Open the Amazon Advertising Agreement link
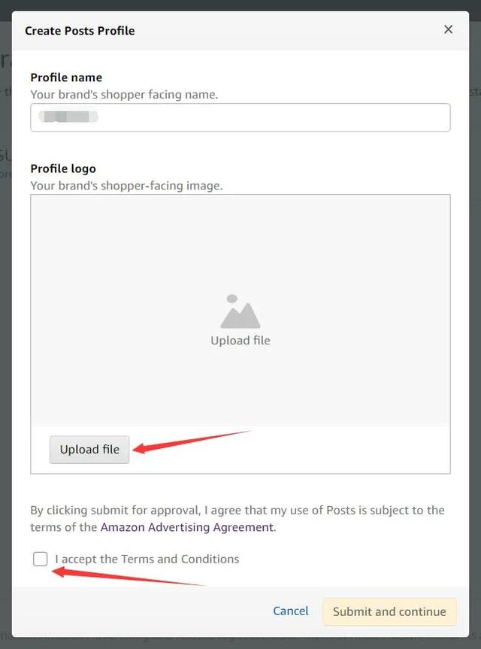This screenshot has width=481, height=649. [x=187, y=527]
